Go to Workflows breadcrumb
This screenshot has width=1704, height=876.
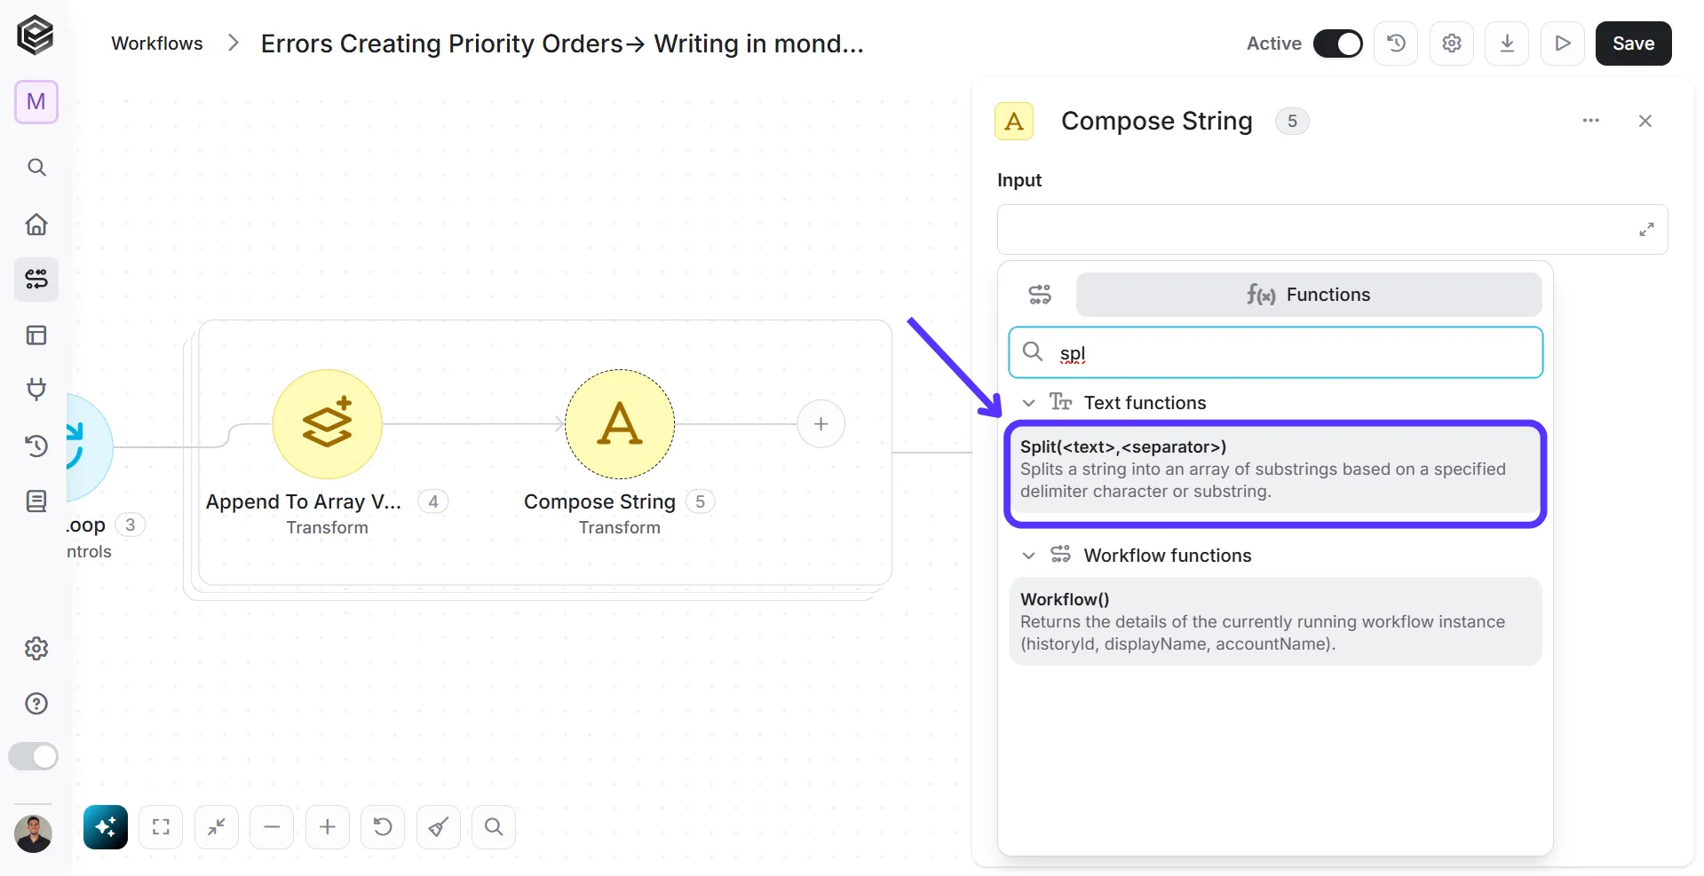click(x=157, y=43)
